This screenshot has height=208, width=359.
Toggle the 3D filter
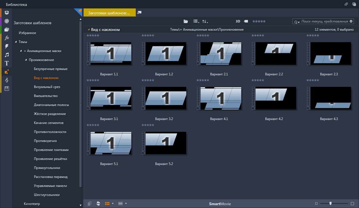tap(238, 21)
